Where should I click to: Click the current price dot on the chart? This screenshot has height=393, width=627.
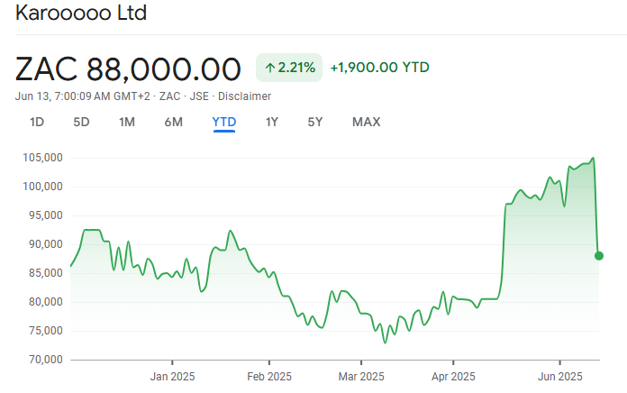(598, 256)
